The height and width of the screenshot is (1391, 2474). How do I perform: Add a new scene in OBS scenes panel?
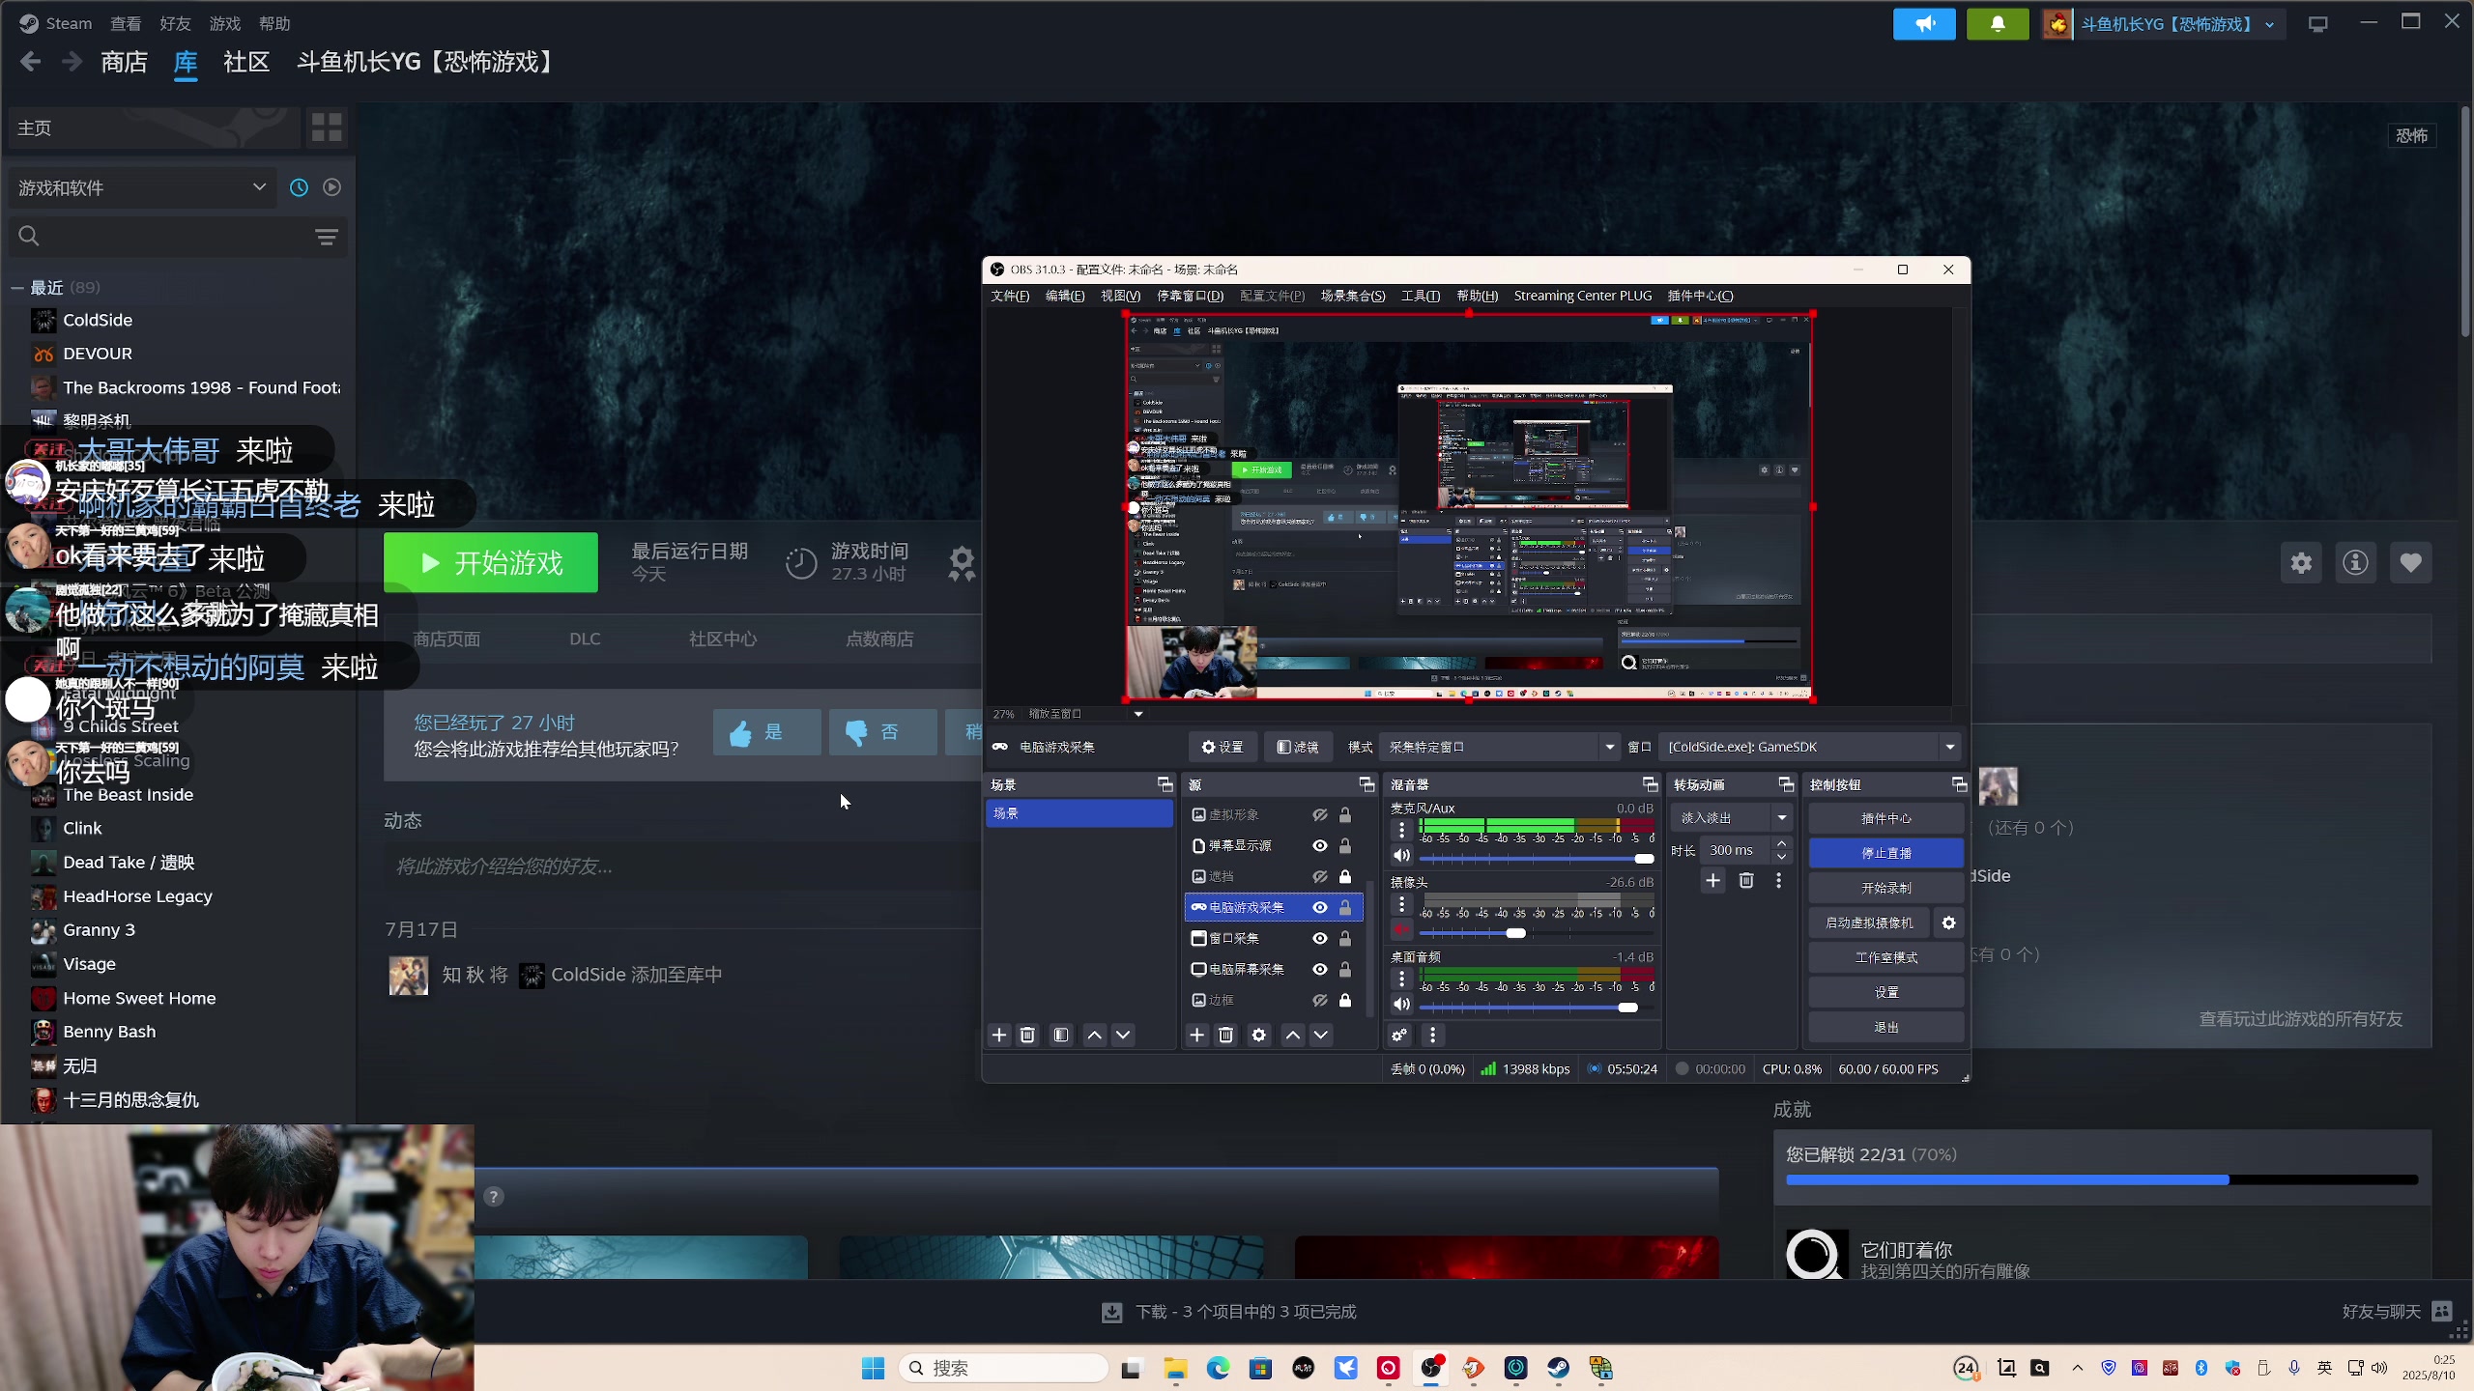(999, 1035)
